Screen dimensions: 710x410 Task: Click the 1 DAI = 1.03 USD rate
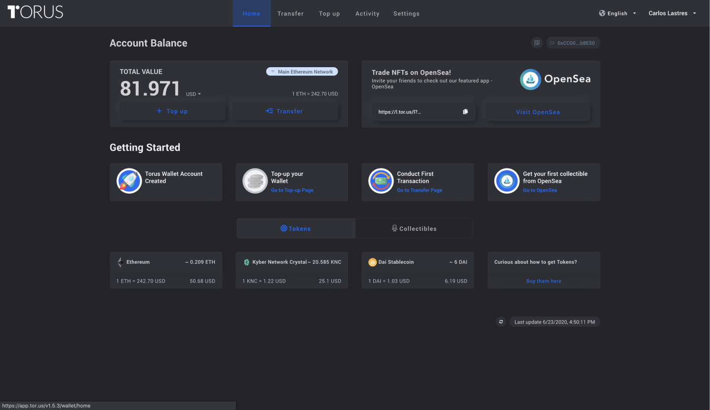click(389, 281)
